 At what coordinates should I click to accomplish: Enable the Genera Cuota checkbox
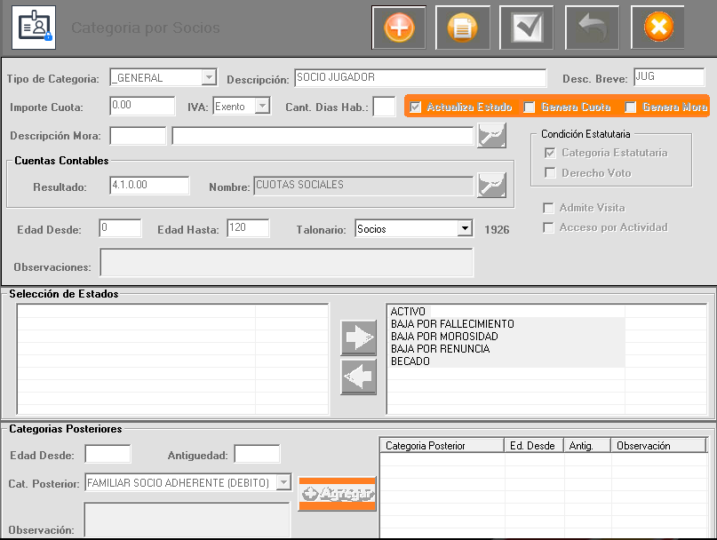pos(530,107)
